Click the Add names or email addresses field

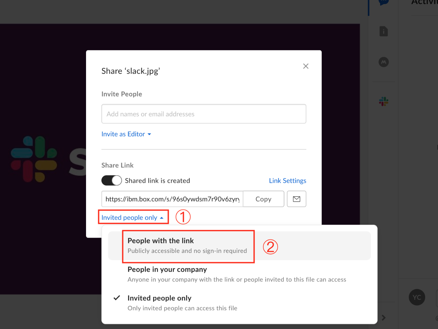pyautogui.click(x=204, y=114)
